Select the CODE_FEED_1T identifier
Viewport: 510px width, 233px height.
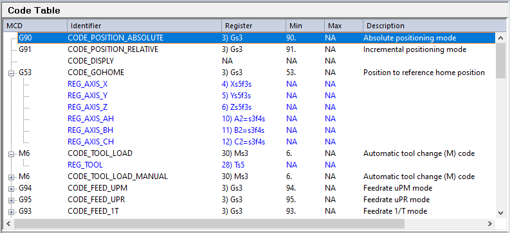tap(93, 211)
